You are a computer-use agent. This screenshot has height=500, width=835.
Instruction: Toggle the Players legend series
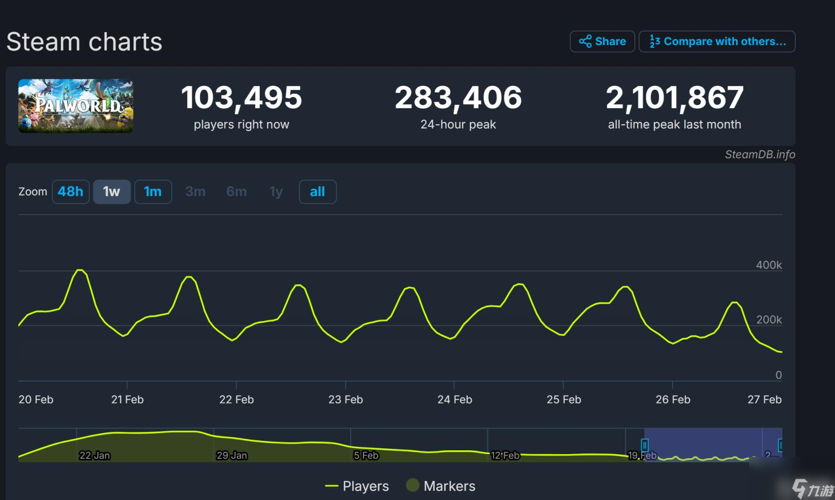tap(357, 486)
